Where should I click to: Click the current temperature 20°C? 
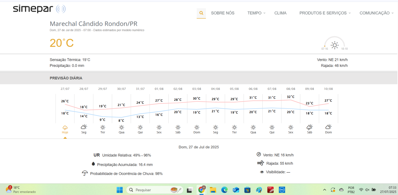62,43
